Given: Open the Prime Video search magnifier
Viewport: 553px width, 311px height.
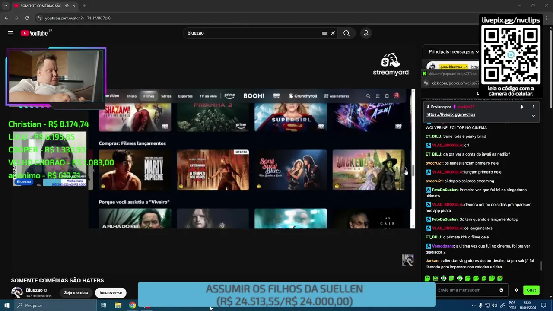Looking at the screenshot, I should click(x=368, y=96).
